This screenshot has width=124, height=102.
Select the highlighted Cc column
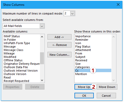tap(93, 71)
